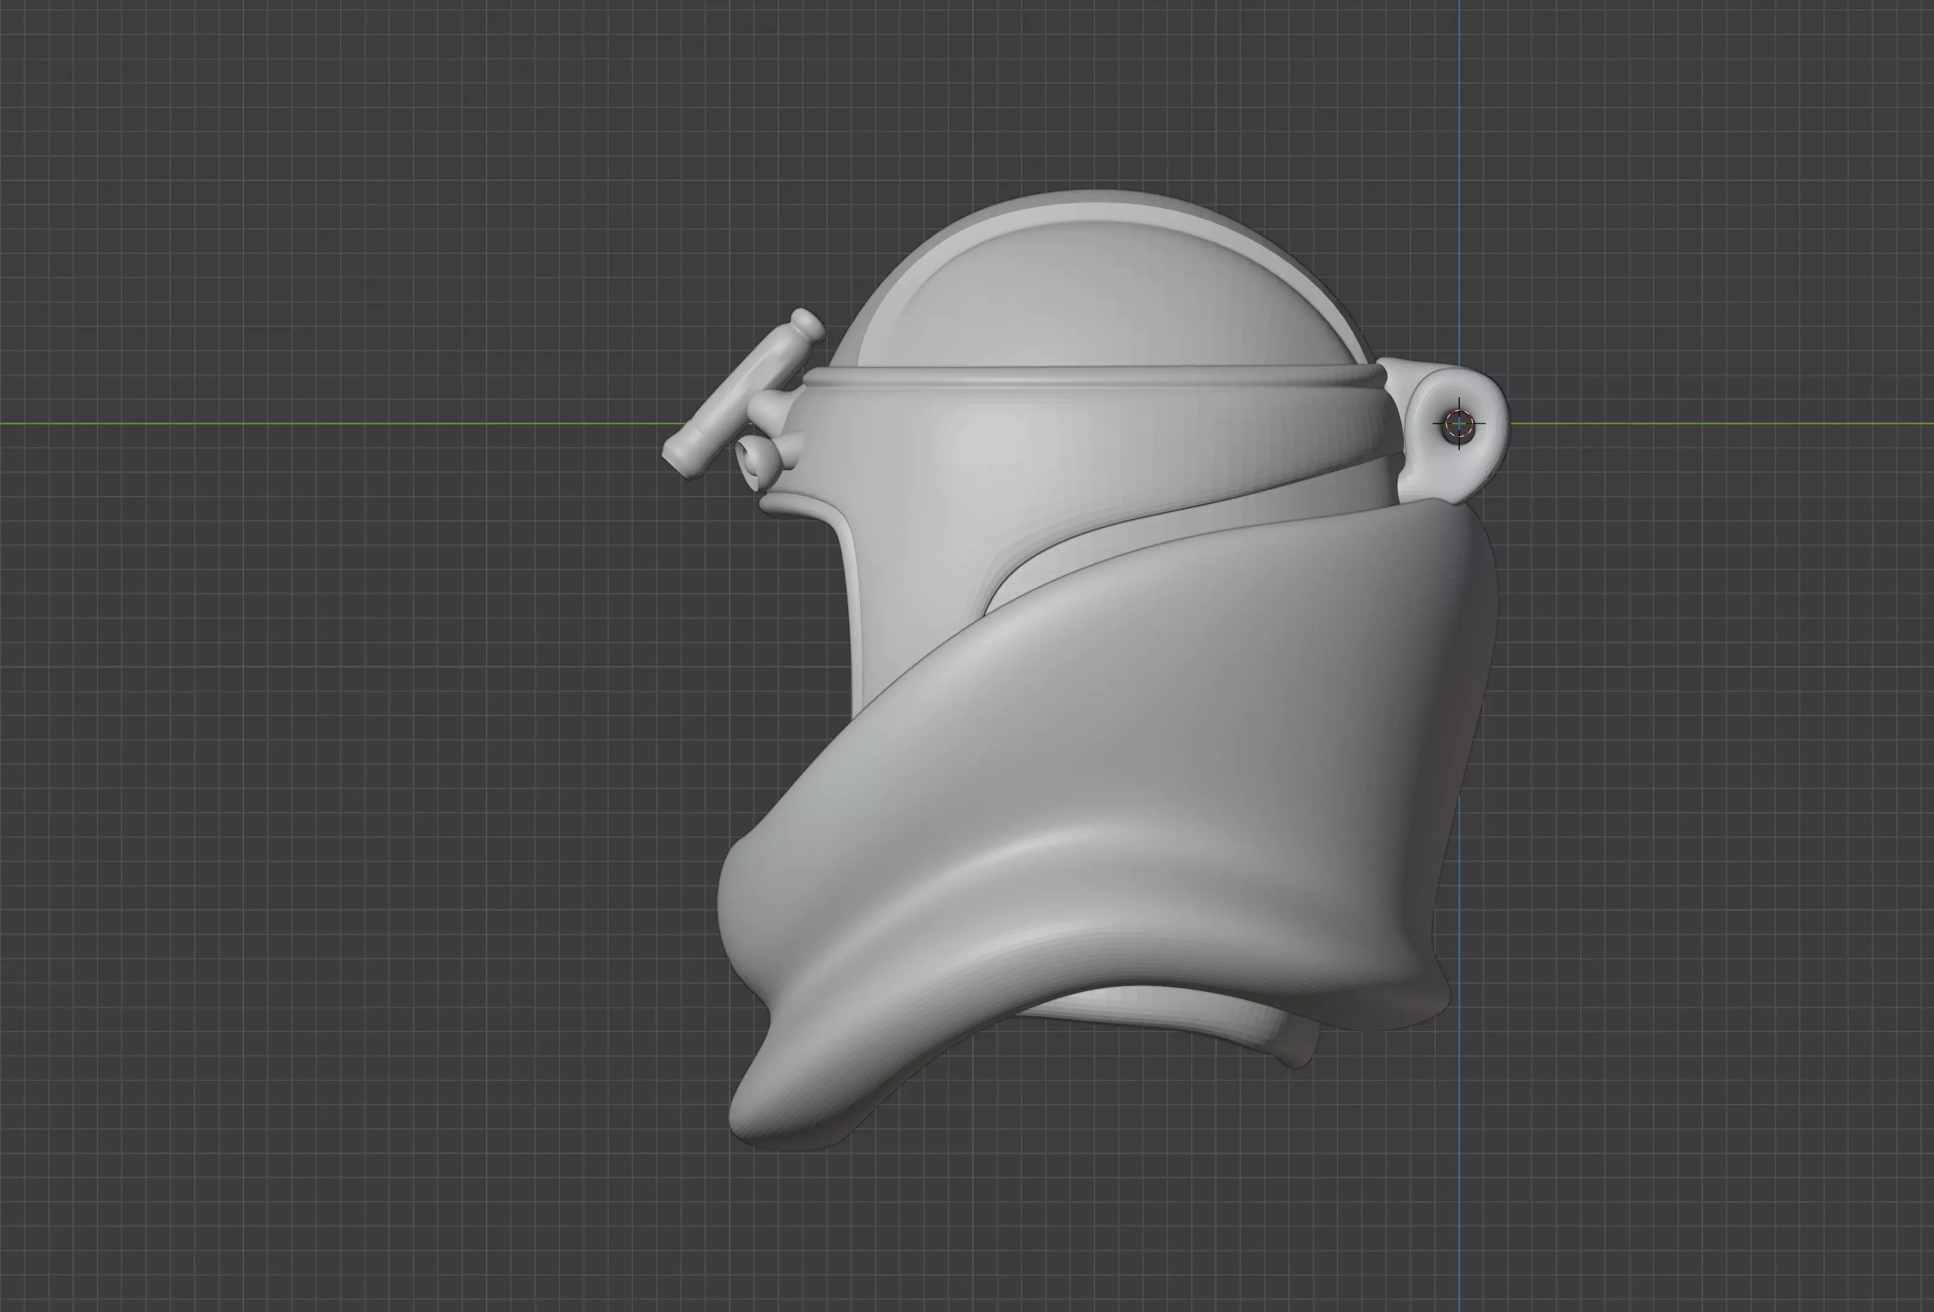Click empty grid right of blue axis

tap(1706, 749)
